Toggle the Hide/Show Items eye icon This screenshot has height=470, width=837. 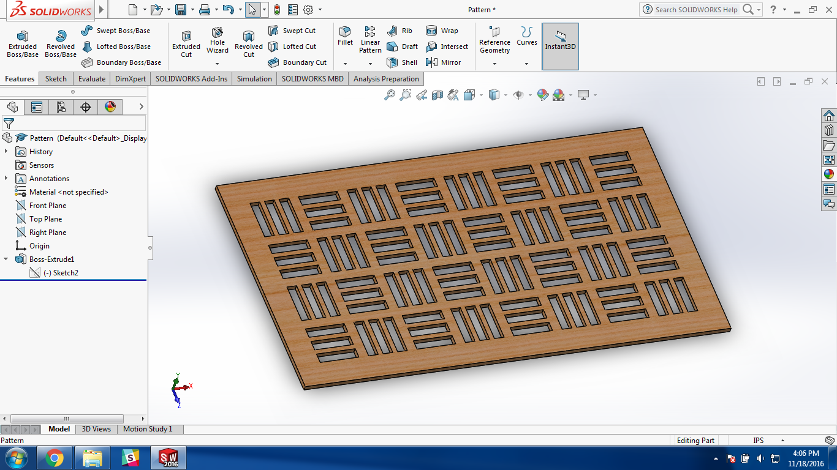(x=518, y=95)
